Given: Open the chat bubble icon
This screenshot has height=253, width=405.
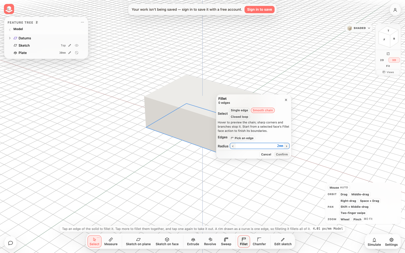Looking at the screenshot, I should 10,243.
